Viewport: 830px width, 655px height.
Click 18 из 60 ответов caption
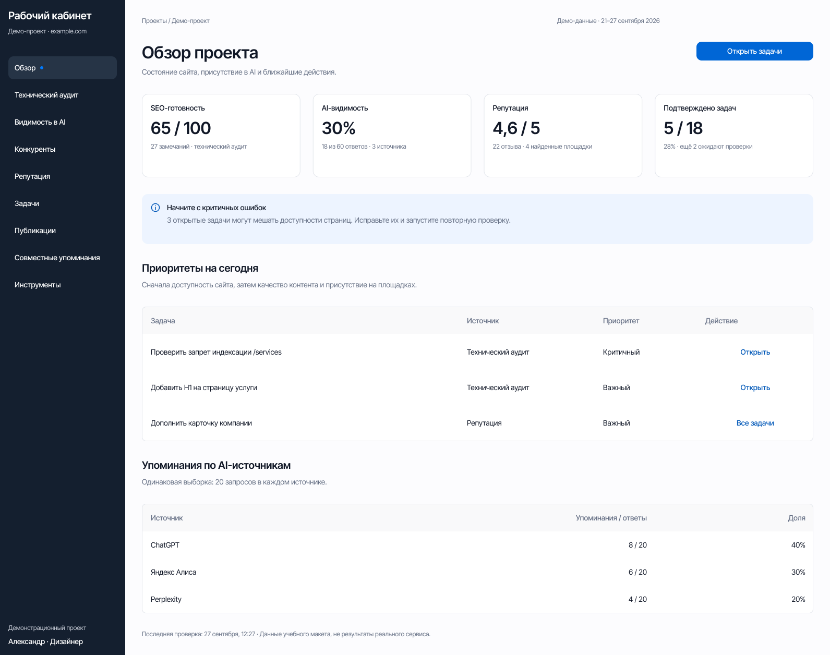click(345, 147)
